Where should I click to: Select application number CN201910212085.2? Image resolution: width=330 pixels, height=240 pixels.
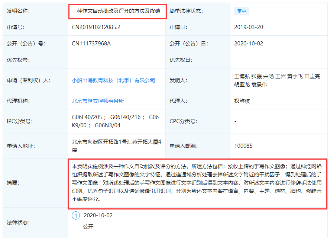click(x=96, y=27)
